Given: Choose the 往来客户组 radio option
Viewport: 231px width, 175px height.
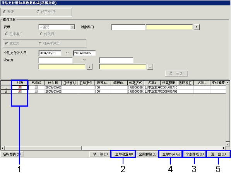Looking at the screenshot, I should (40, 44).
